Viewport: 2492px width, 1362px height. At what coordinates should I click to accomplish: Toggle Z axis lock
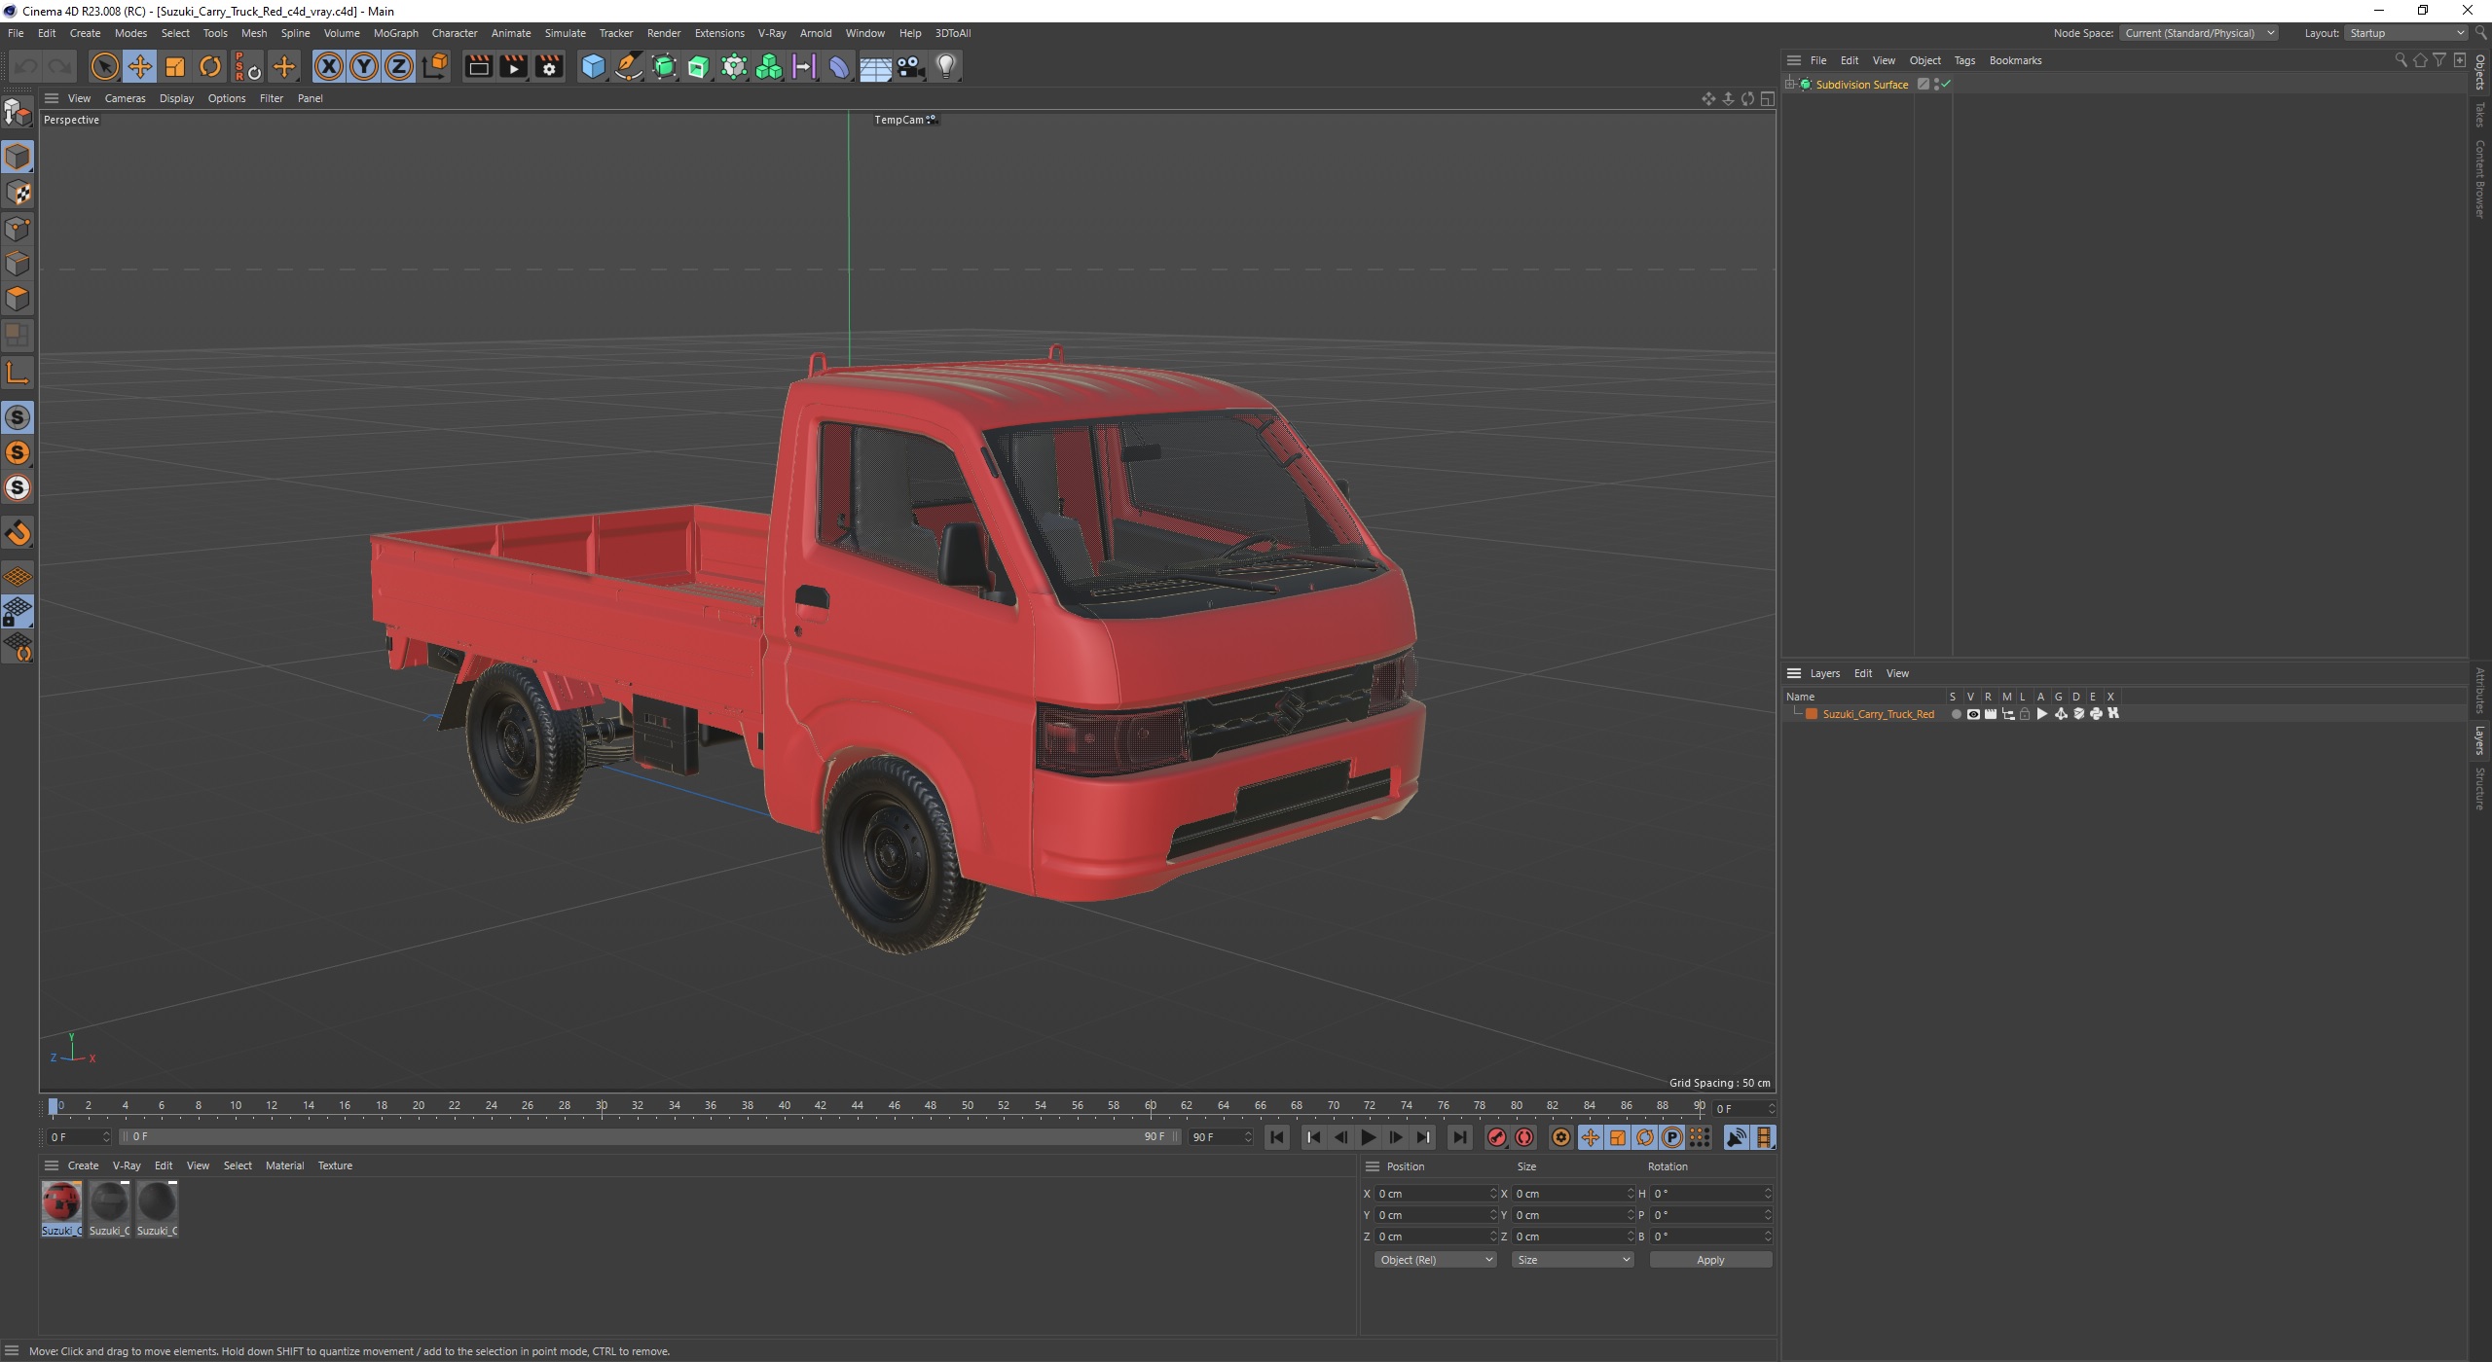[x=399, y=66]
